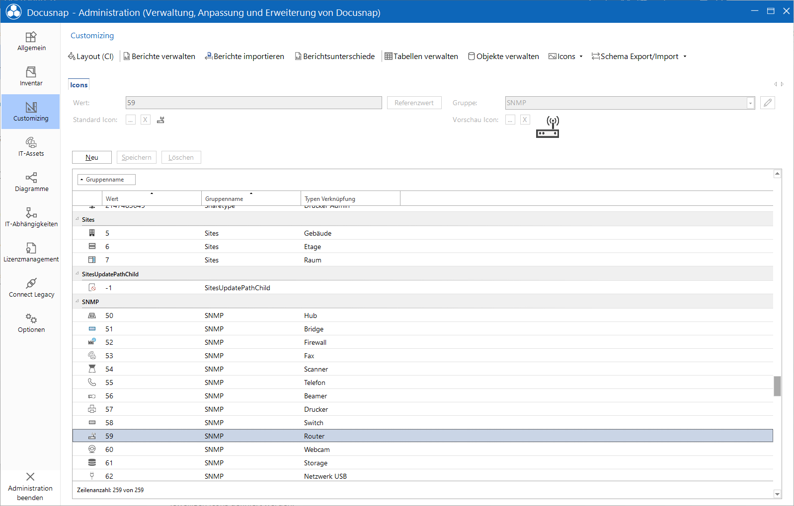The width and height of the screenshot is (794, 506).
Task: Open Diagramme sidebar section
Action: pyautogui.click(x=31, y=182)
